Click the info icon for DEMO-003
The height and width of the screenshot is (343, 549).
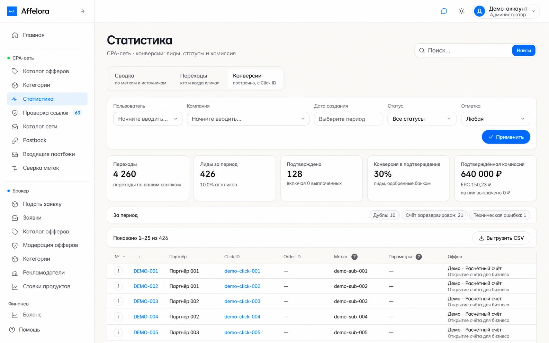118,302
